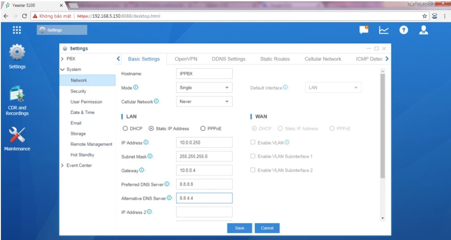
Task: Open the main menu grid icon
Action: [17, 30]
